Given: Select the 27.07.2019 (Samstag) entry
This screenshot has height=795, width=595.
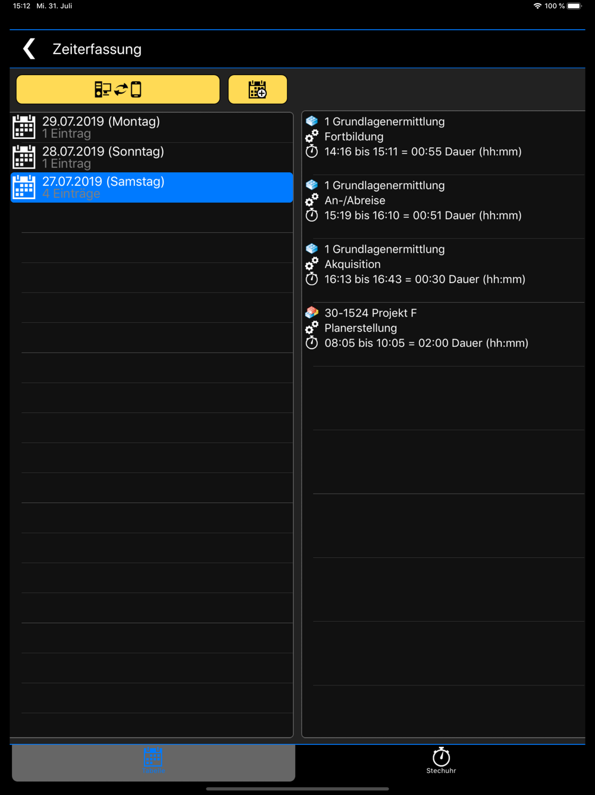Looking at the screenshot, I should point(152,187).
